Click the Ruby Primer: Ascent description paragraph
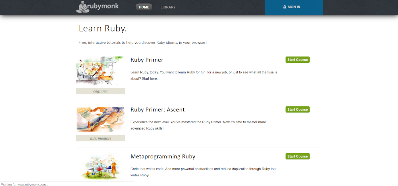This screenshot has width=398, height=186. pos(198,125)
